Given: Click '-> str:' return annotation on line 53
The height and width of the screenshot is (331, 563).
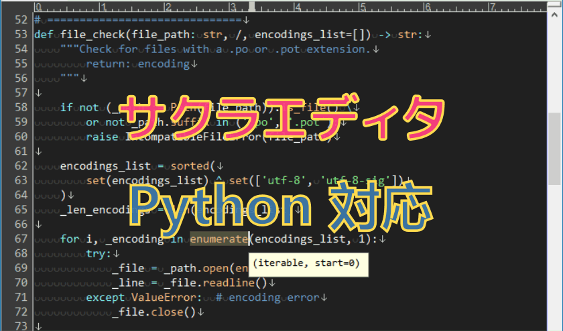Looking at the screenshot, I should point(400,34).
